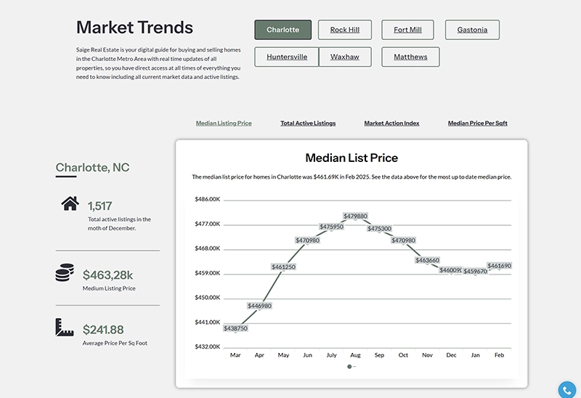
Task: Click the chart pagination dot below graph
Action: click(x=349, y=367)
